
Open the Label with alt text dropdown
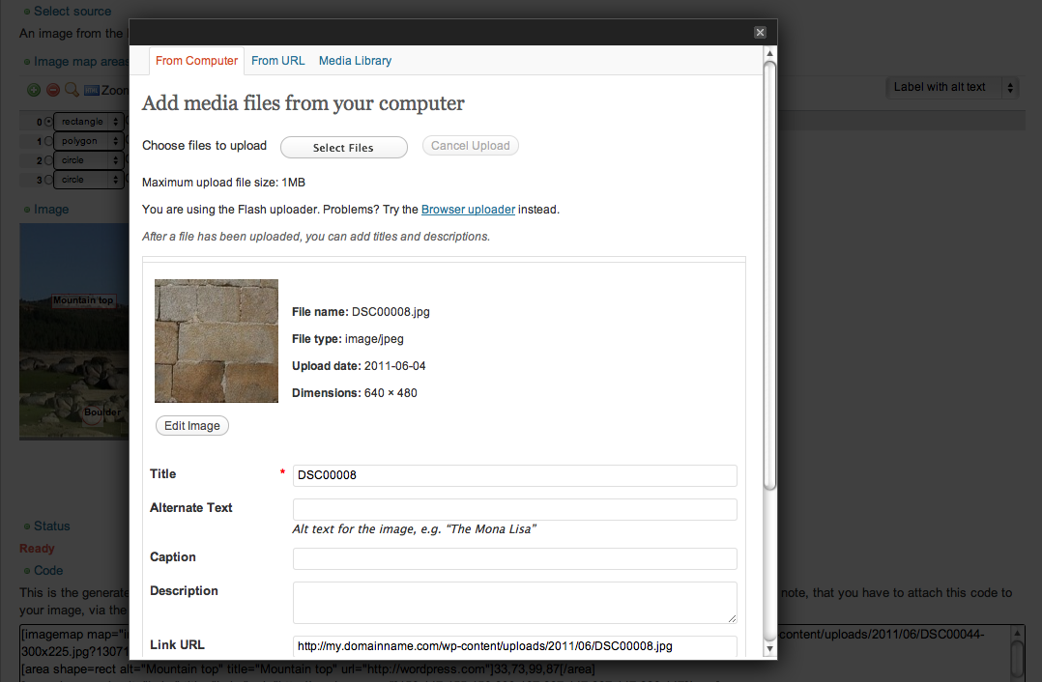click(x=952, y=87)
